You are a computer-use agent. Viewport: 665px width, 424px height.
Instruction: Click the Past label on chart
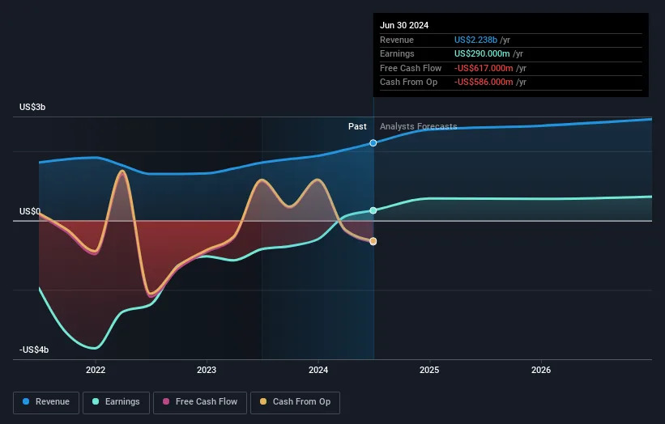(357, 127)
